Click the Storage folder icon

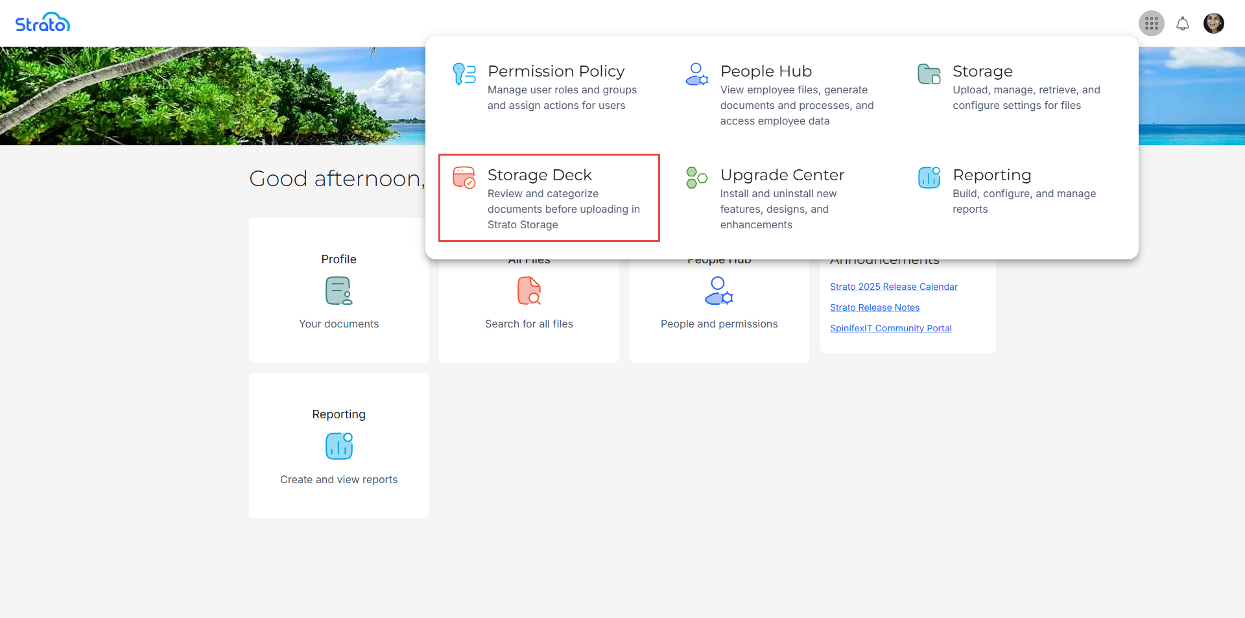(929, 74)
